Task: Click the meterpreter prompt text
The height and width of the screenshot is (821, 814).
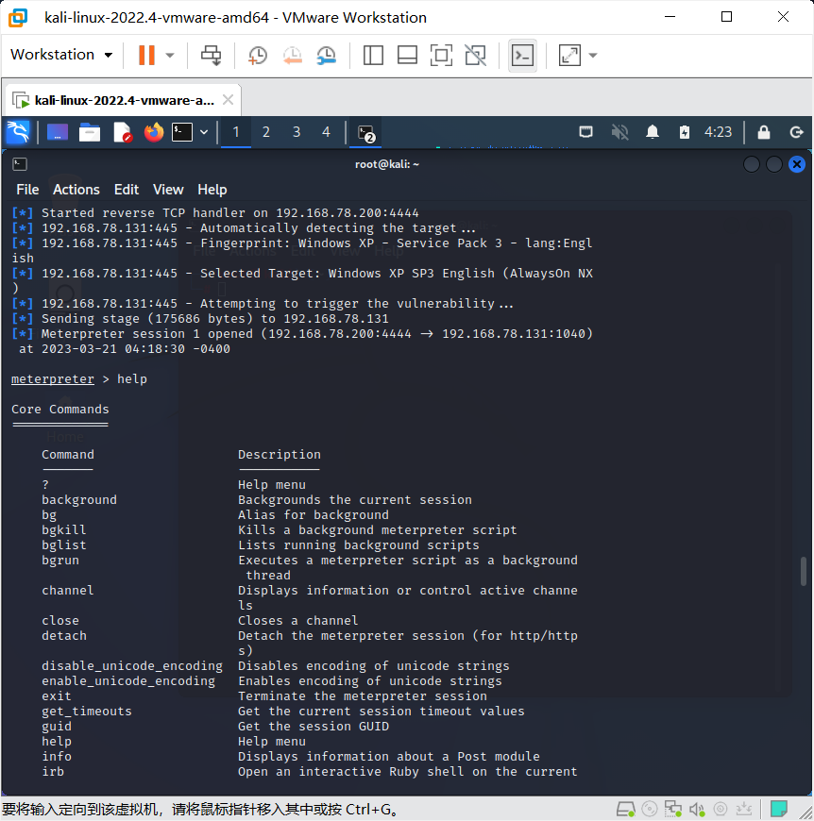Action: pyautogui.click(x=52, y=379)
